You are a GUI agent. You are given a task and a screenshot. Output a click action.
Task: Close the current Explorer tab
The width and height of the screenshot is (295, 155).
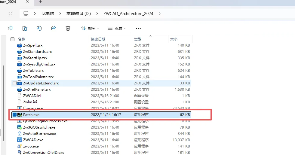point(27,2)
